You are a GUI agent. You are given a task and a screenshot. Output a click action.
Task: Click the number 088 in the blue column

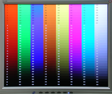[33, 66]
